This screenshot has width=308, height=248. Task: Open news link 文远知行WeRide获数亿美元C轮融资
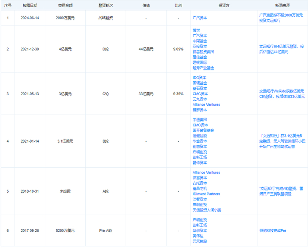[x=282, y=94]
